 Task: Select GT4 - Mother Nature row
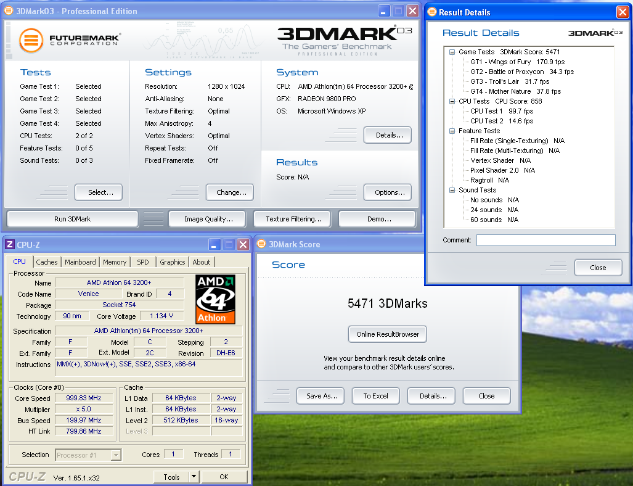coord(515,92)
